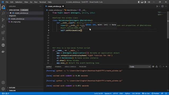Select the create_window.py editor tab
This screenshot has width=169, height=95.
(54, 6)
